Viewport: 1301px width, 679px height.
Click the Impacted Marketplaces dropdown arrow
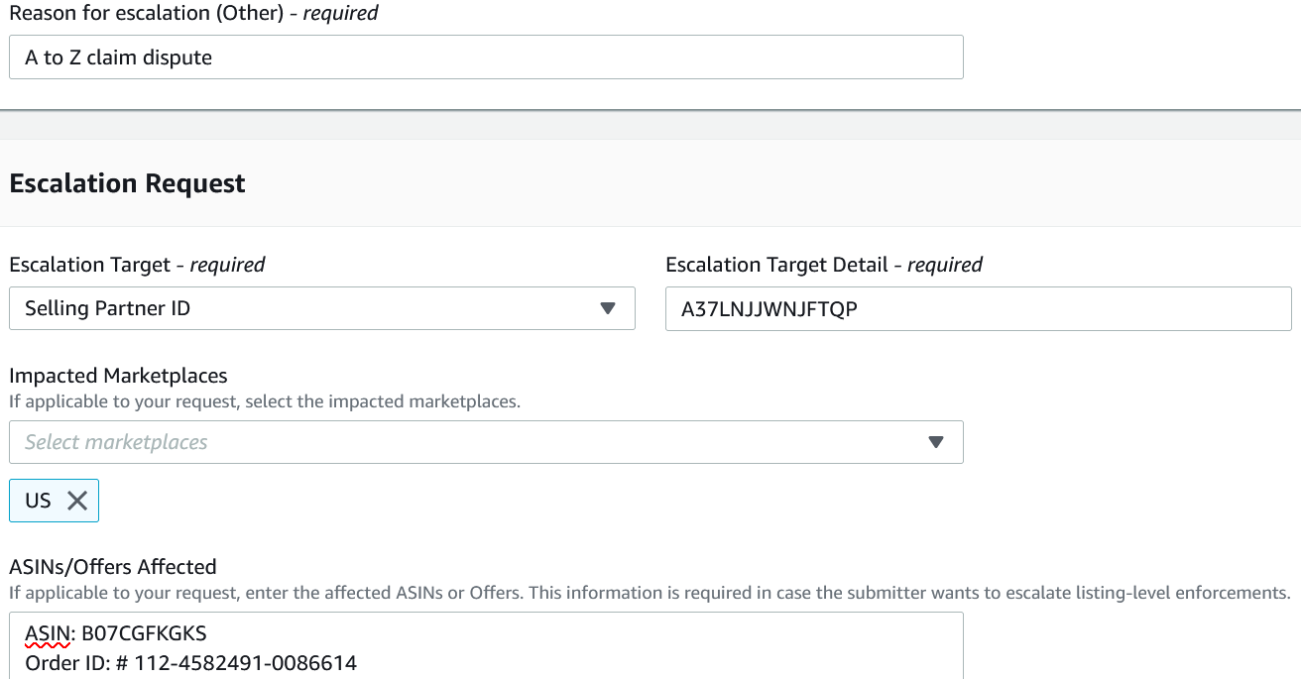[935, 442]
